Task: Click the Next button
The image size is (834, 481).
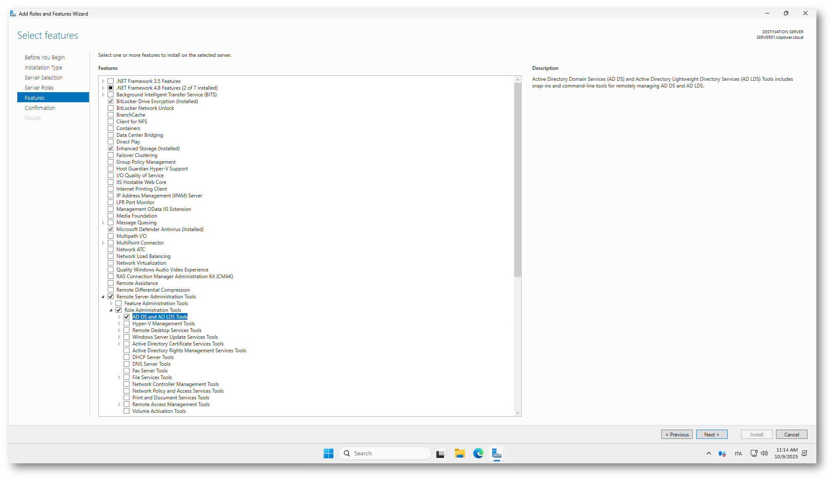Action: [711, 434]
